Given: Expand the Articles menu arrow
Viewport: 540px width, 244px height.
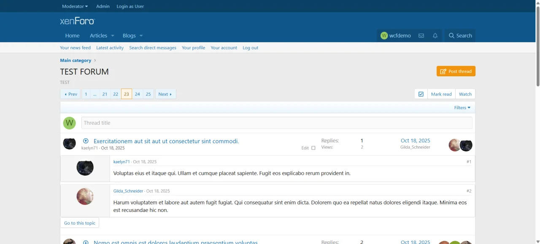Looking at the screenshot, I should (113, 36).
